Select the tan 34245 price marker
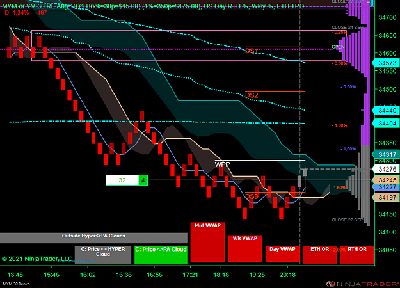 pos(386,180)
